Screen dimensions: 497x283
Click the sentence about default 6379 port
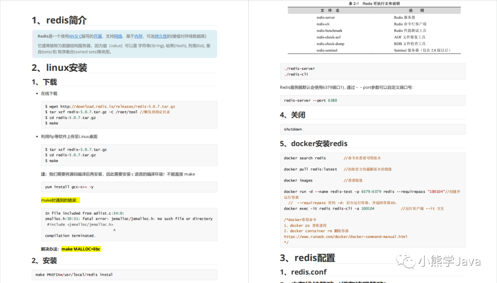pos(347,88)
